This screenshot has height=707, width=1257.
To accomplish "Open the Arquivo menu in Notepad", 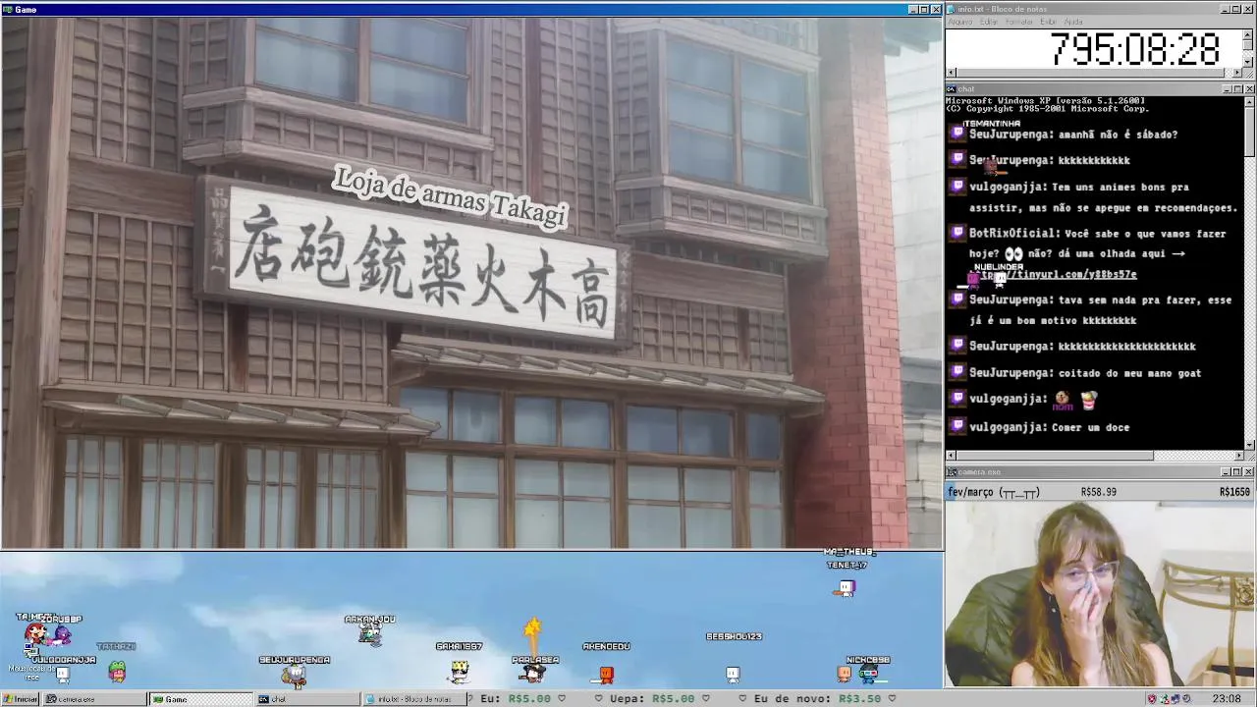I will (959, 22).
